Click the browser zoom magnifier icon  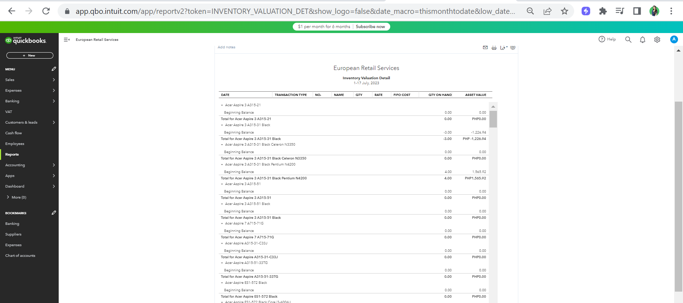coord(530,11)
